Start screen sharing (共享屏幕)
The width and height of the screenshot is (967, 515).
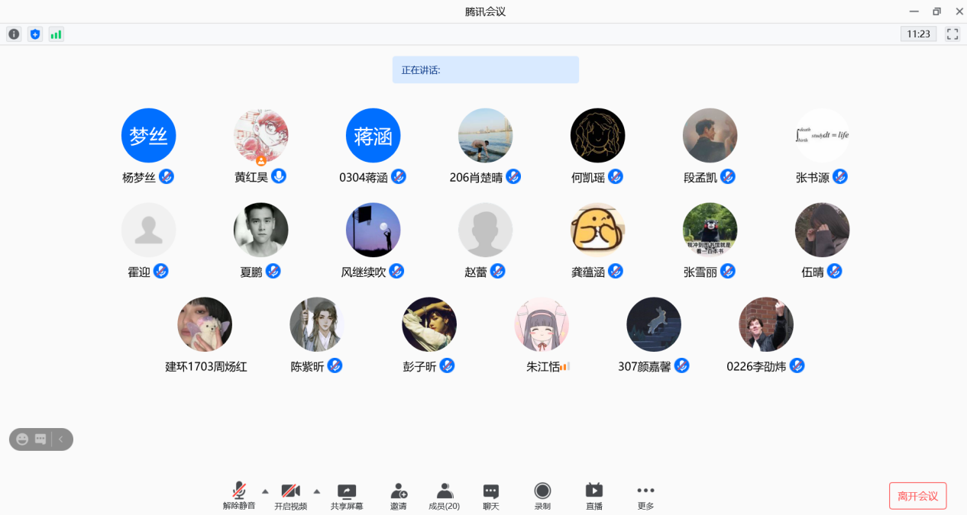coord(347,496)
